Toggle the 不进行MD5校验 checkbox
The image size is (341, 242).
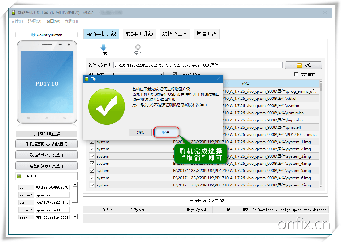coord(174,74)
